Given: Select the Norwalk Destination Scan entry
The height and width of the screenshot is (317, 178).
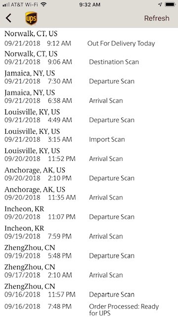Looking at the screenshot, I should pyautogui.click(x=89, y=58).
